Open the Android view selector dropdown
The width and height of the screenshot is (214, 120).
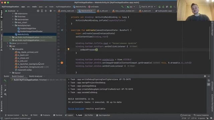pyautogui.click(x=12, y=11)
